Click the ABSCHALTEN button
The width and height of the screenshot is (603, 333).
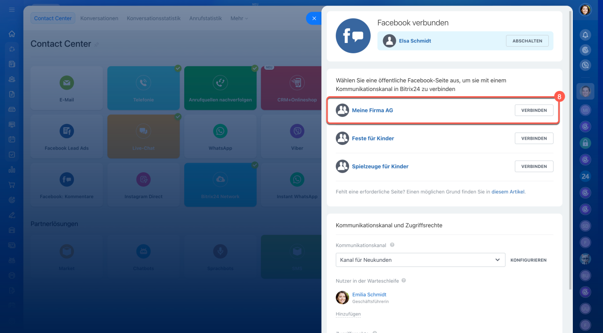point(527,41)
